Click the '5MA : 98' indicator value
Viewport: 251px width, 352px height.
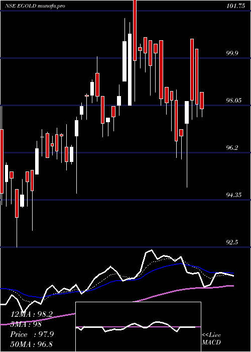pos(26,324)
